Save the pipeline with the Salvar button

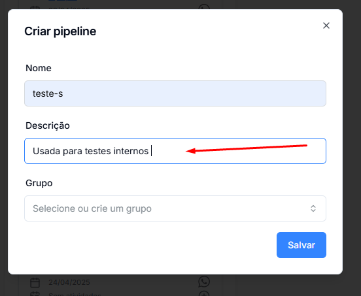point(301,245)
